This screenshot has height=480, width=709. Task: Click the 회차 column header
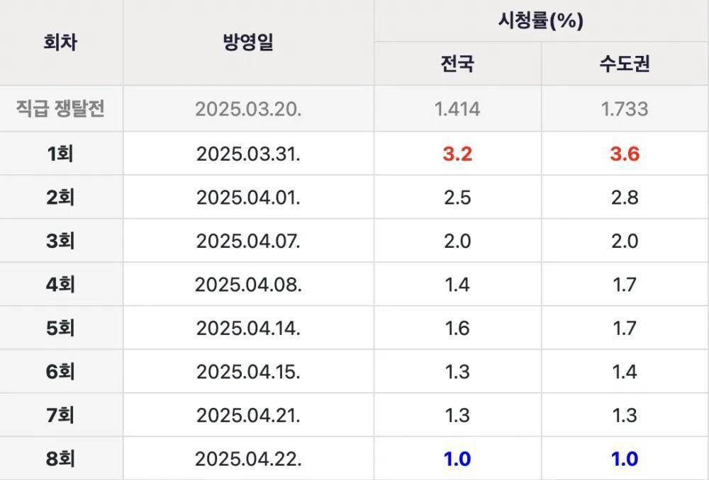tap(60, 42)
